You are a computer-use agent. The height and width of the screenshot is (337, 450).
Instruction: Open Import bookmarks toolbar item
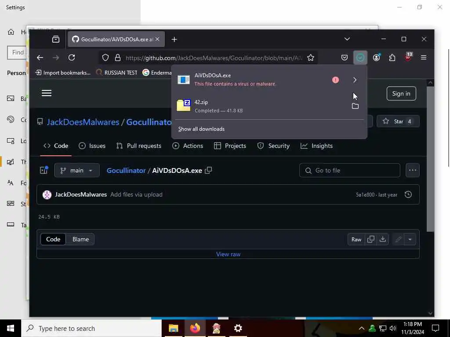pos(62,73)
